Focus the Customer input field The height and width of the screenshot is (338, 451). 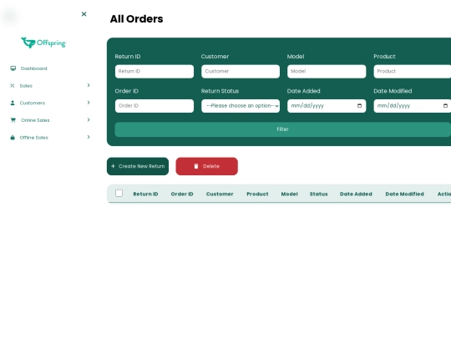tap(241, 71)
